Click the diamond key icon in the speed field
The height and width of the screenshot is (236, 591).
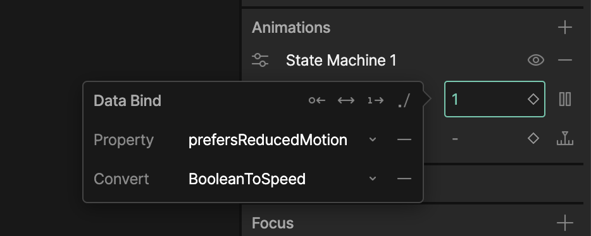533,99
